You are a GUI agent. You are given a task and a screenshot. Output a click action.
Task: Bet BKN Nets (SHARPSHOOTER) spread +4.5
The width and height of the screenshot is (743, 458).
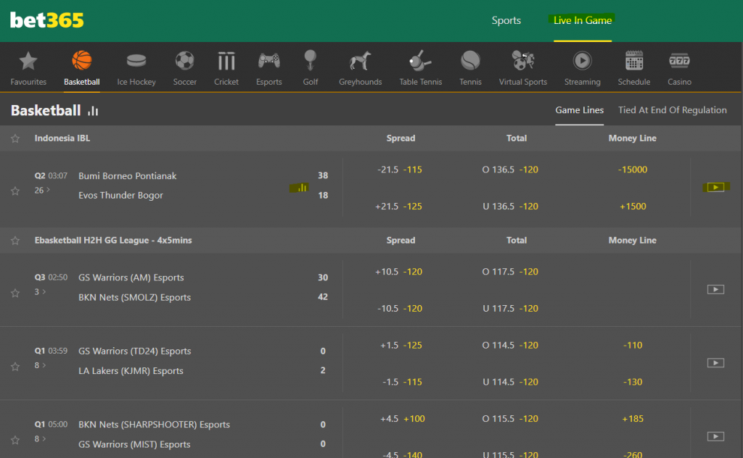(x=402, y=419)
